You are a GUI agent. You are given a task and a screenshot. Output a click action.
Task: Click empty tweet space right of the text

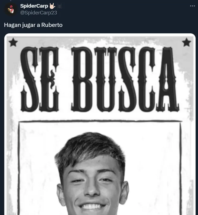129,25
